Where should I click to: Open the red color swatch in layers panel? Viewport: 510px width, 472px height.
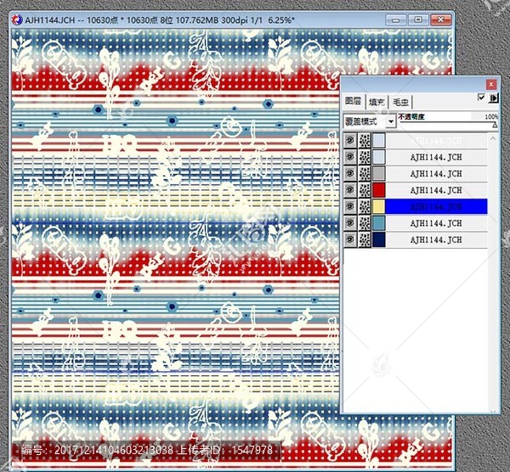pyautogui.click(x=378, y=189)
